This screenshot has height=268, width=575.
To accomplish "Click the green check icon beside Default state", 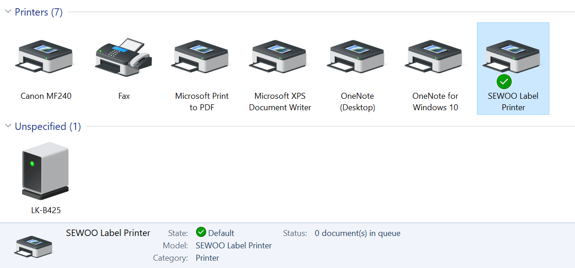I will [x=201, y=232].
